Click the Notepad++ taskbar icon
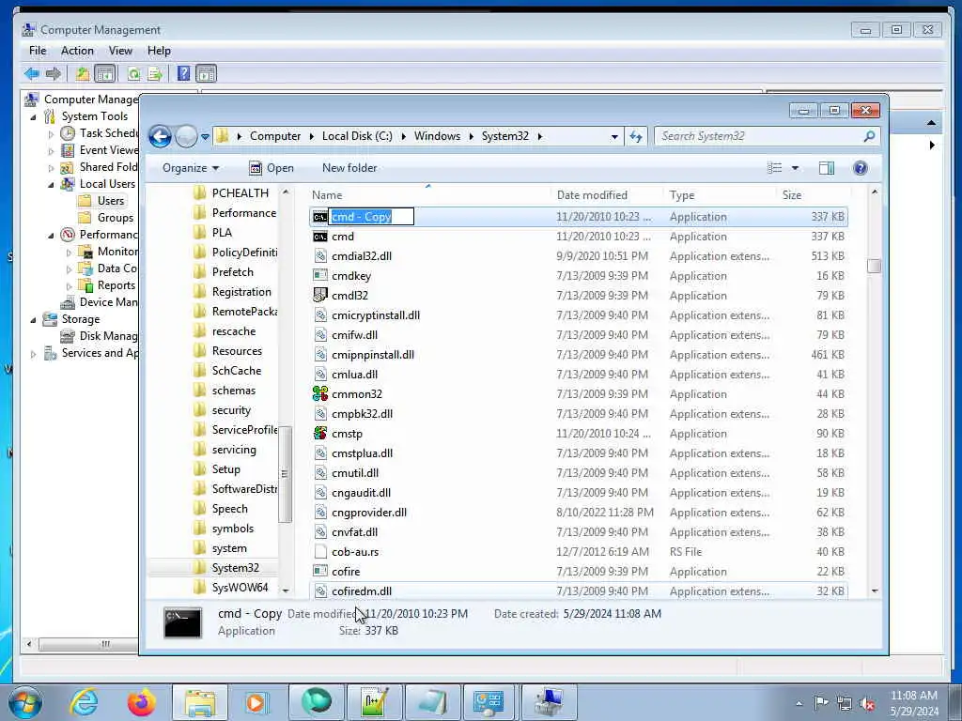962x721 pixels. (373, 702)
